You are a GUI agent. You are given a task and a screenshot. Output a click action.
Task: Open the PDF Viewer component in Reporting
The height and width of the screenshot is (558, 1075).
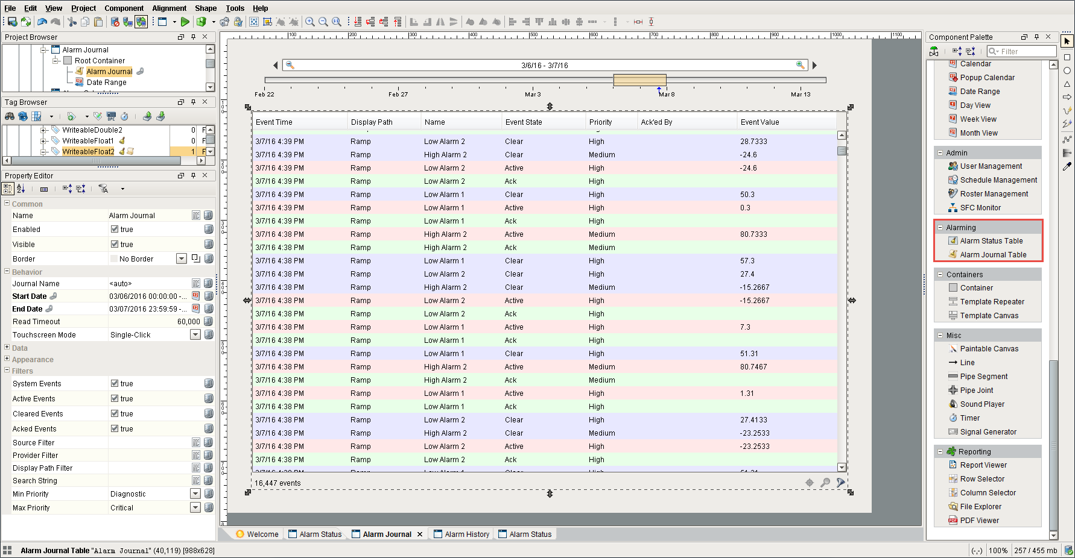click(979, 520)
